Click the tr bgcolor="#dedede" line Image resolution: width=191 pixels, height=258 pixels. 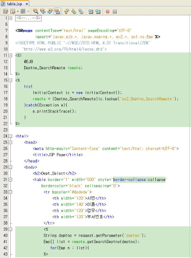(x=67, y=192)
